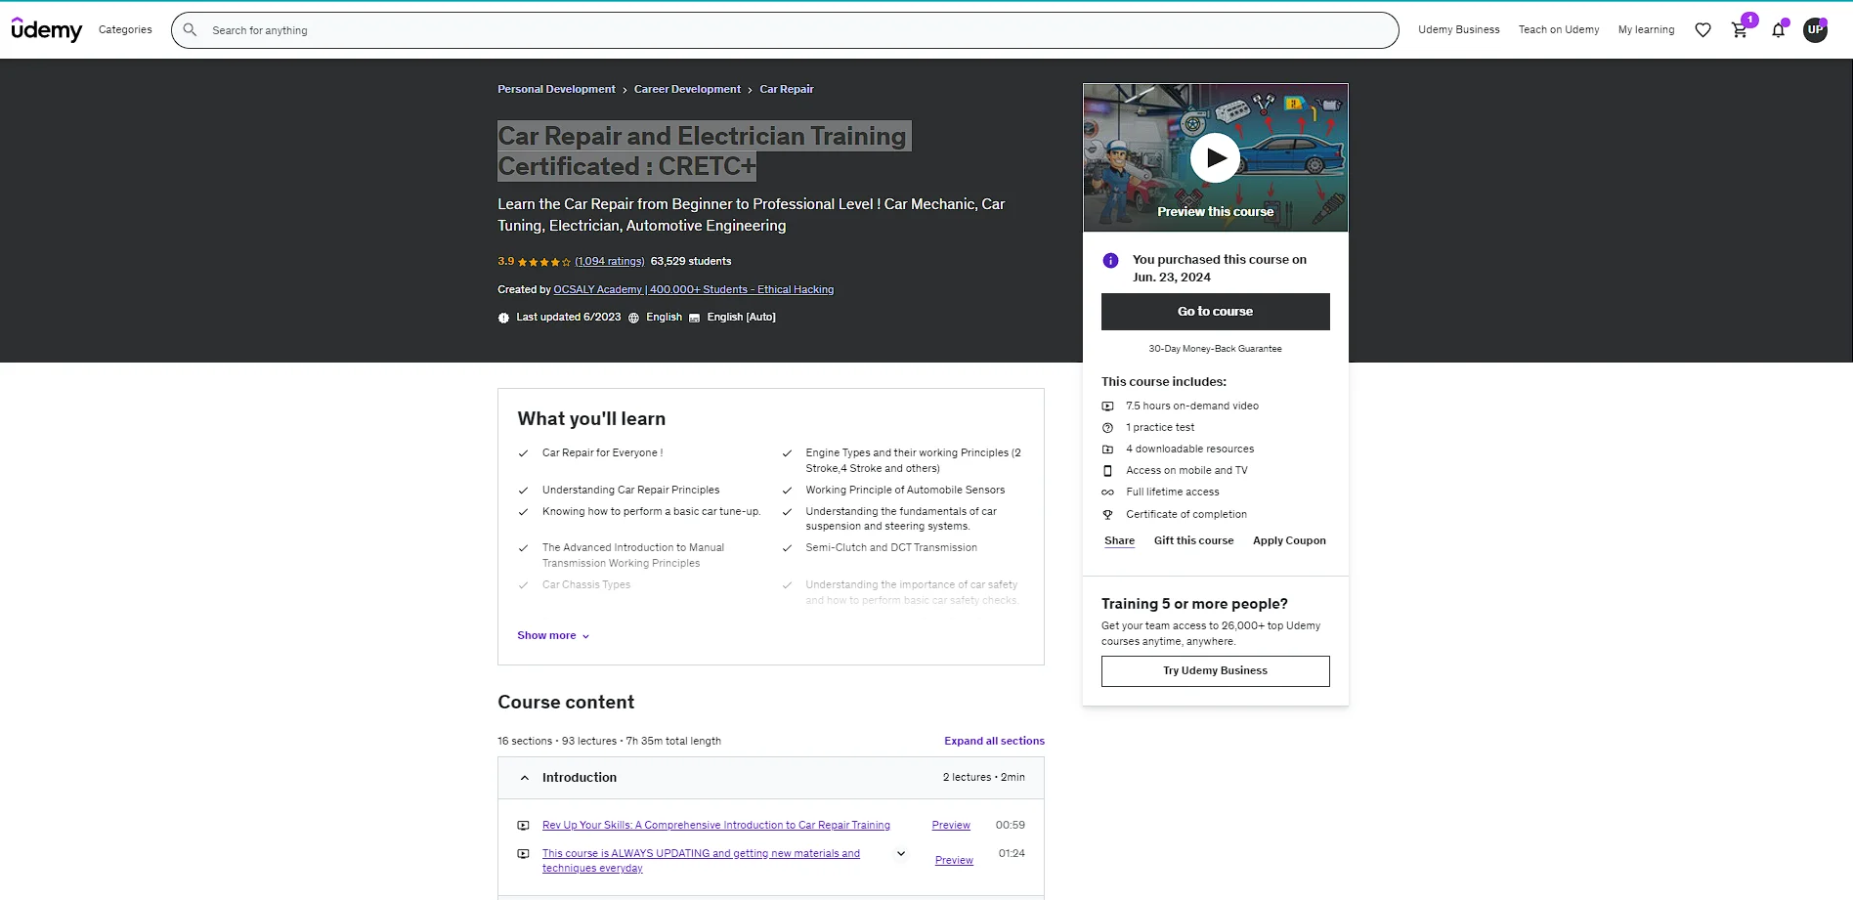Open ALWAYS UPDATING lecture link
Screen dimensions: 1853x900
click(x=701, y=861)
